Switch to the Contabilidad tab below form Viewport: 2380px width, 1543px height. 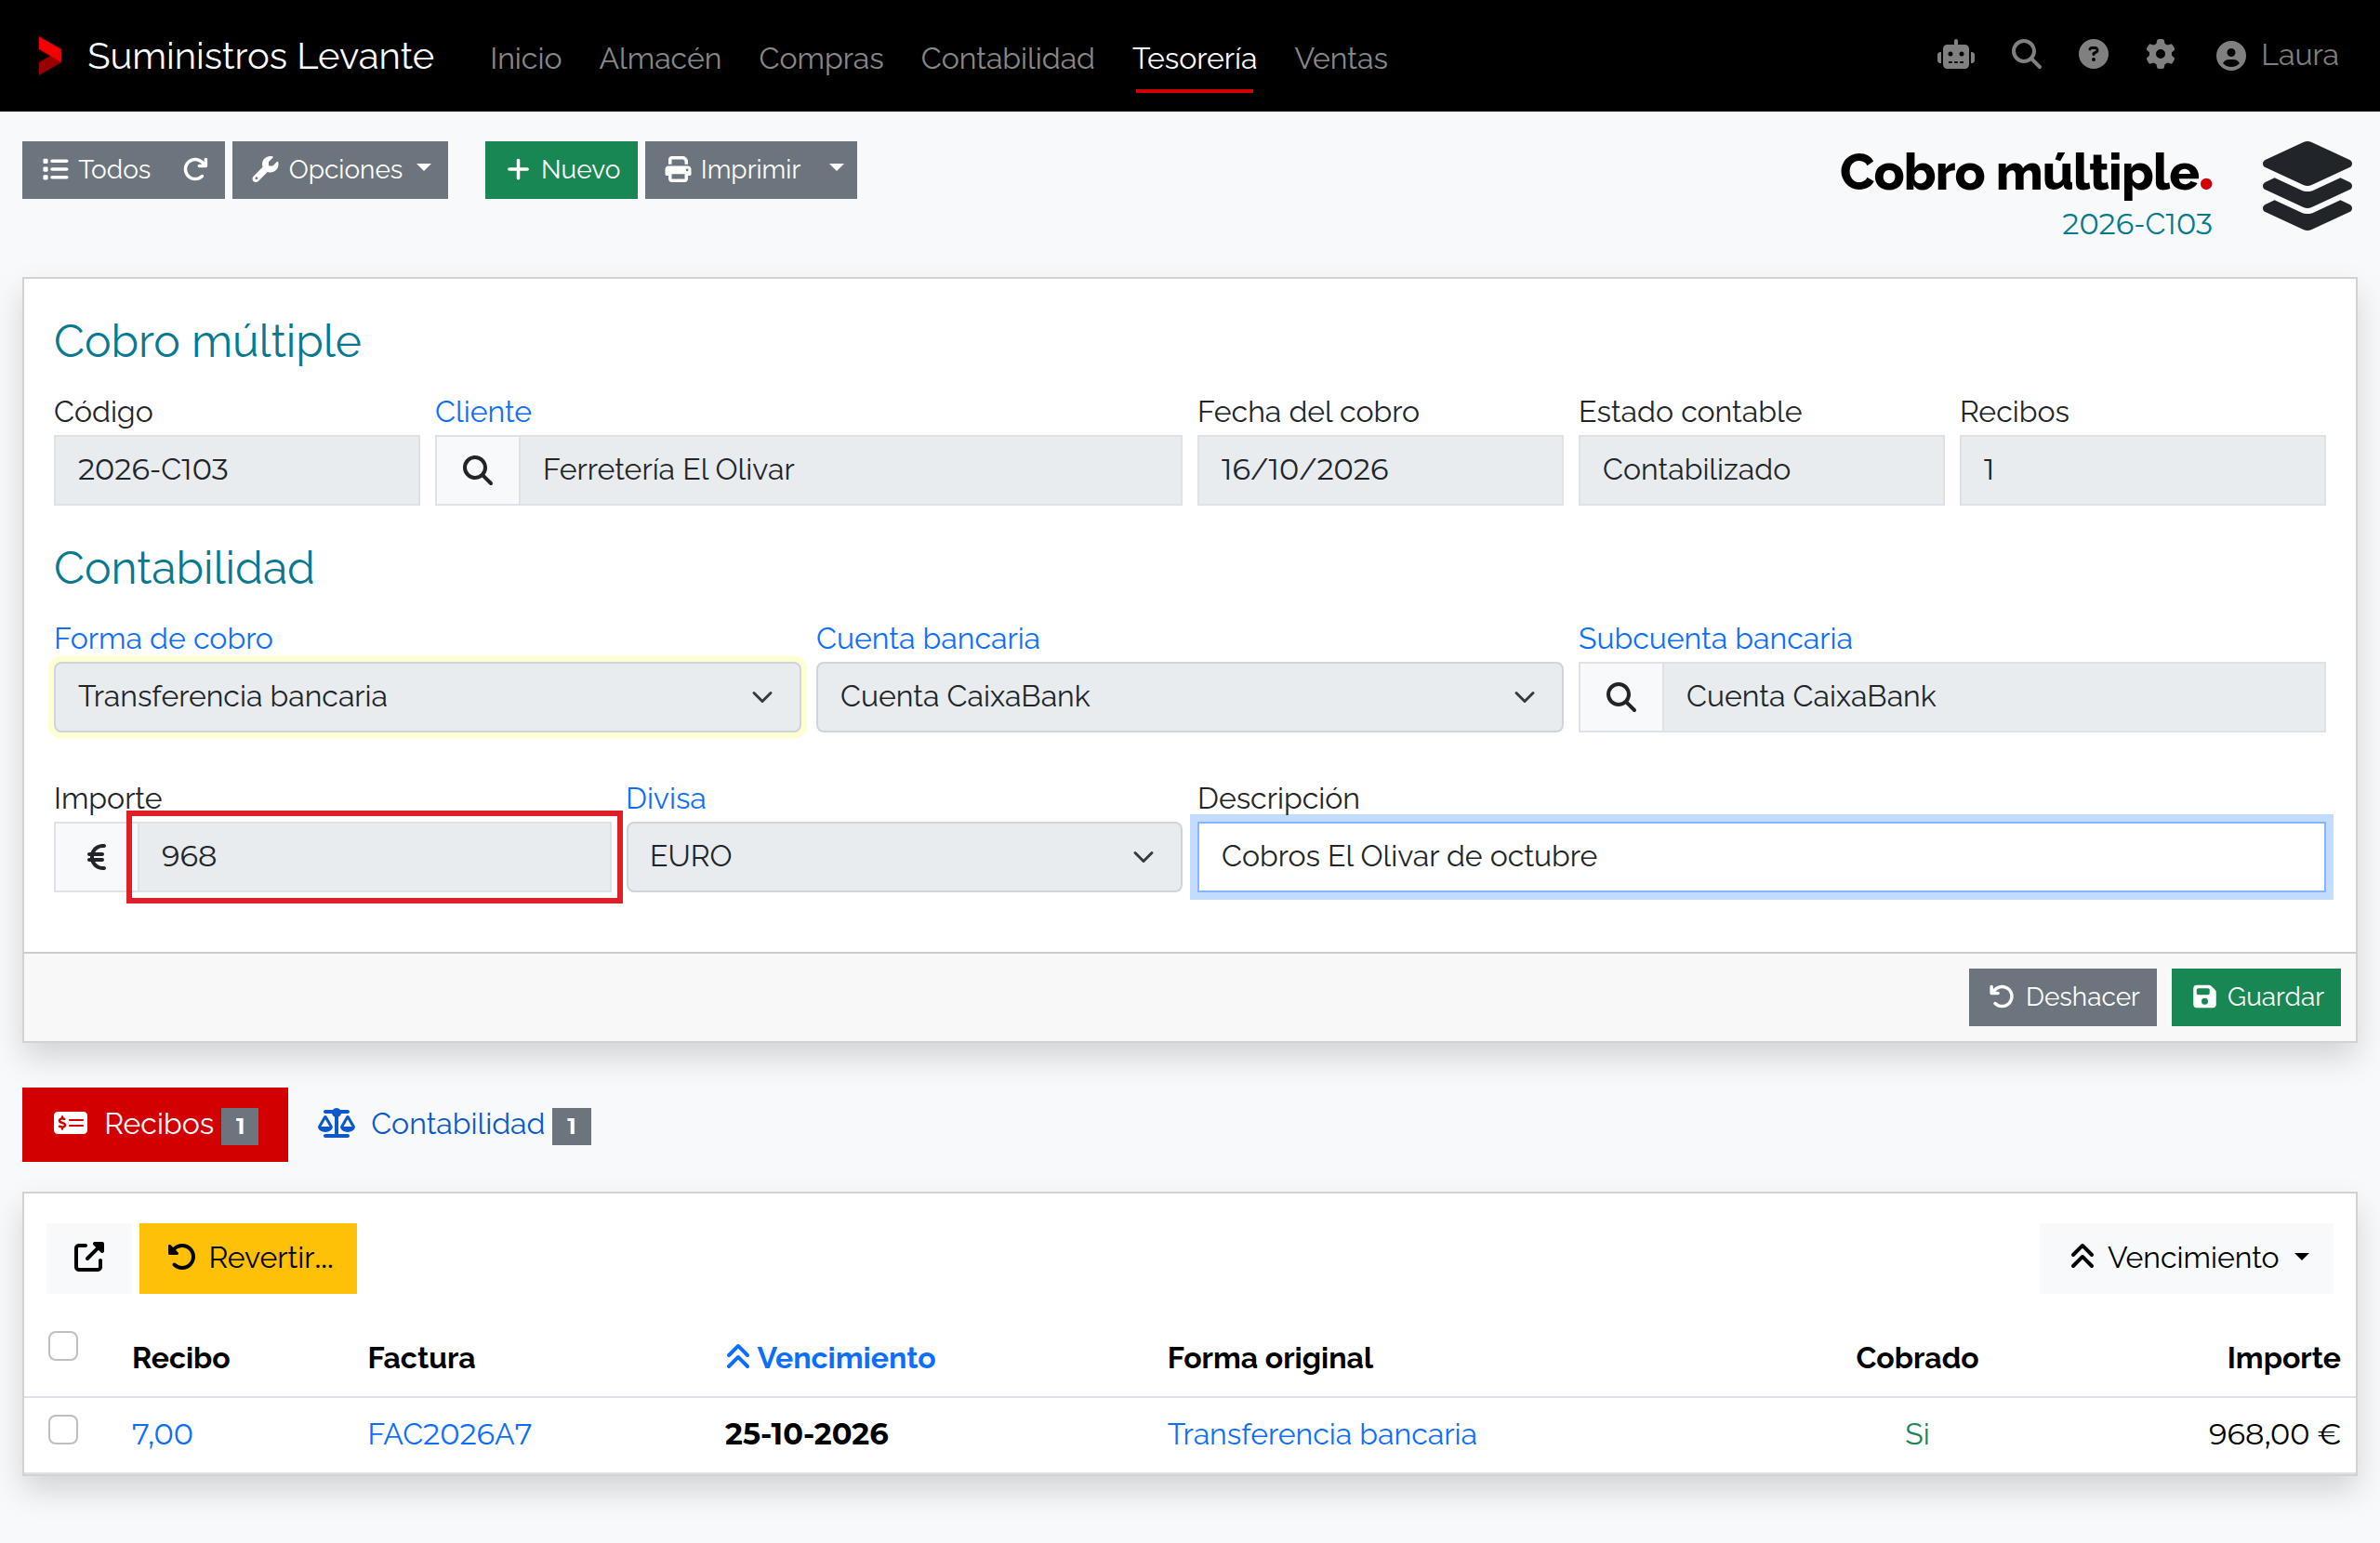pyautogui.click(x=454, y=1124)
